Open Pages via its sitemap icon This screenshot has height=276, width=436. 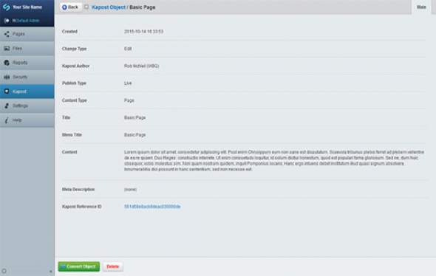(x=7, y=34)
